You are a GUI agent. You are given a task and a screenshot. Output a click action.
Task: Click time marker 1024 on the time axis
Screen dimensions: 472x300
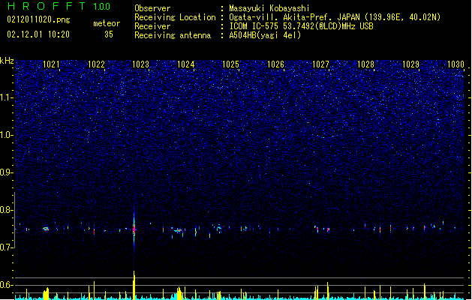[x=186, y=64]
